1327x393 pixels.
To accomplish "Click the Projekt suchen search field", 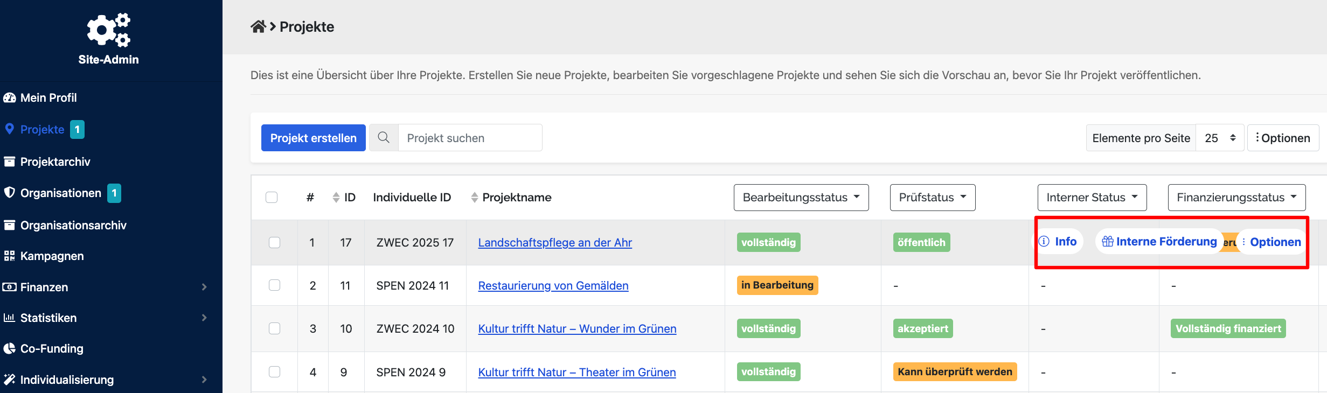I will coord(470,138).
